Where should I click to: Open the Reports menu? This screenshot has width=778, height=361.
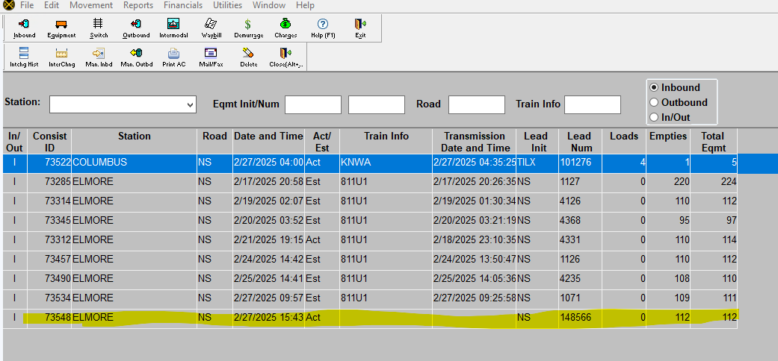[x=139, y=5]
